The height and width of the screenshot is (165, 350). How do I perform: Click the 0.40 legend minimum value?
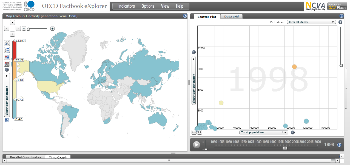pyautogui.click(x=19, y=119)
